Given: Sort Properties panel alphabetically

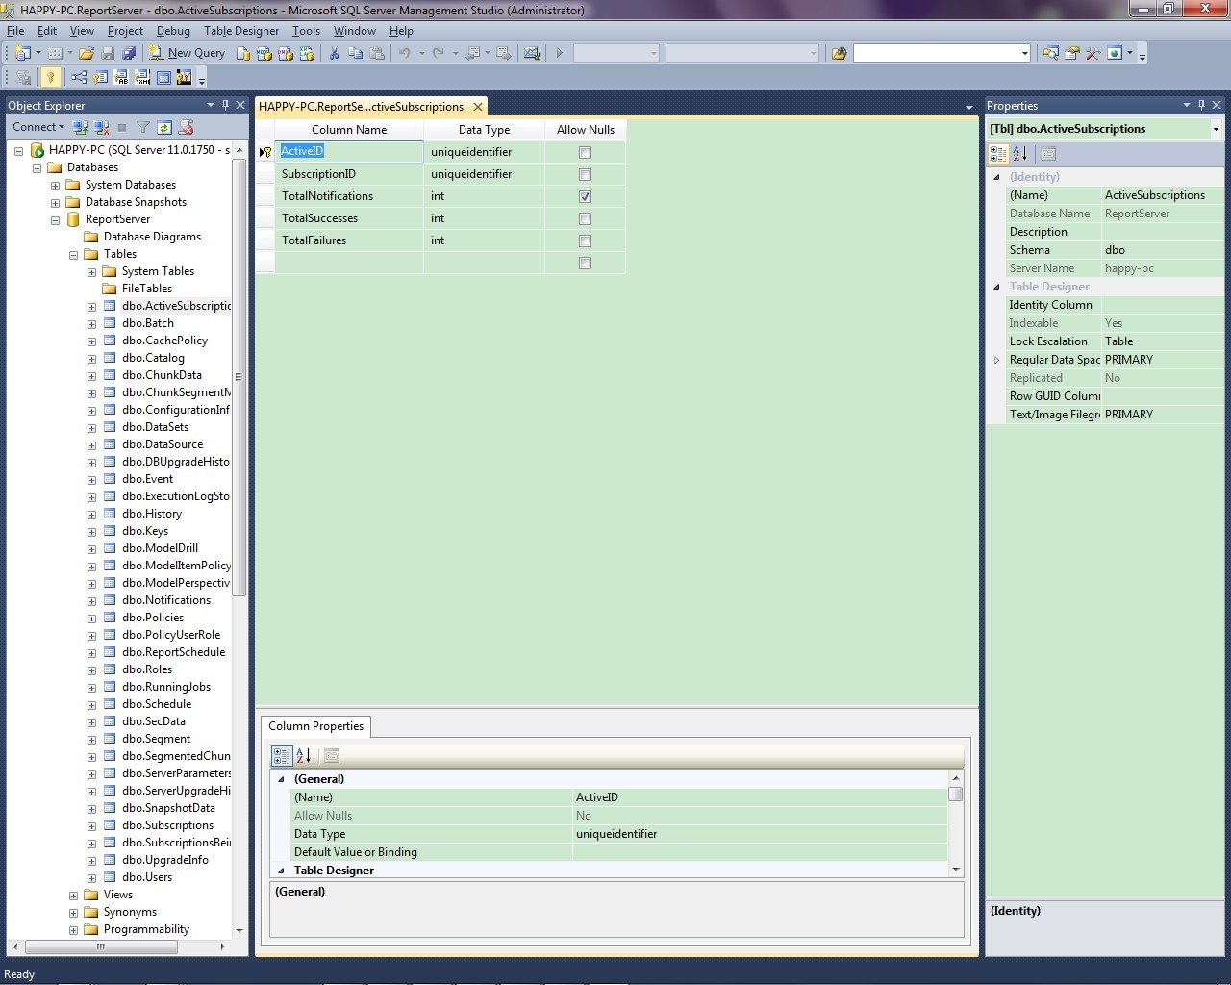Looking at the screenshot, I should tap(1020, 154).
